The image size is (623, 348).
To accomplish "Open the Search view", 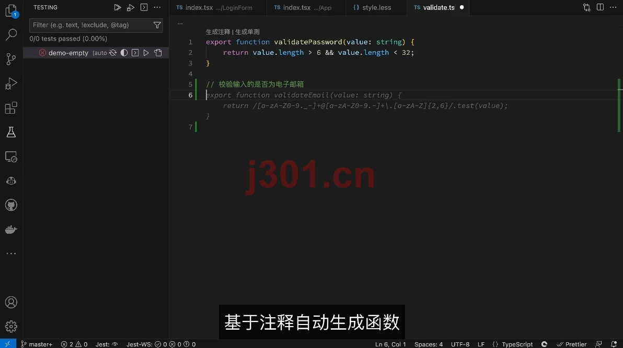I will click(11, 34).
